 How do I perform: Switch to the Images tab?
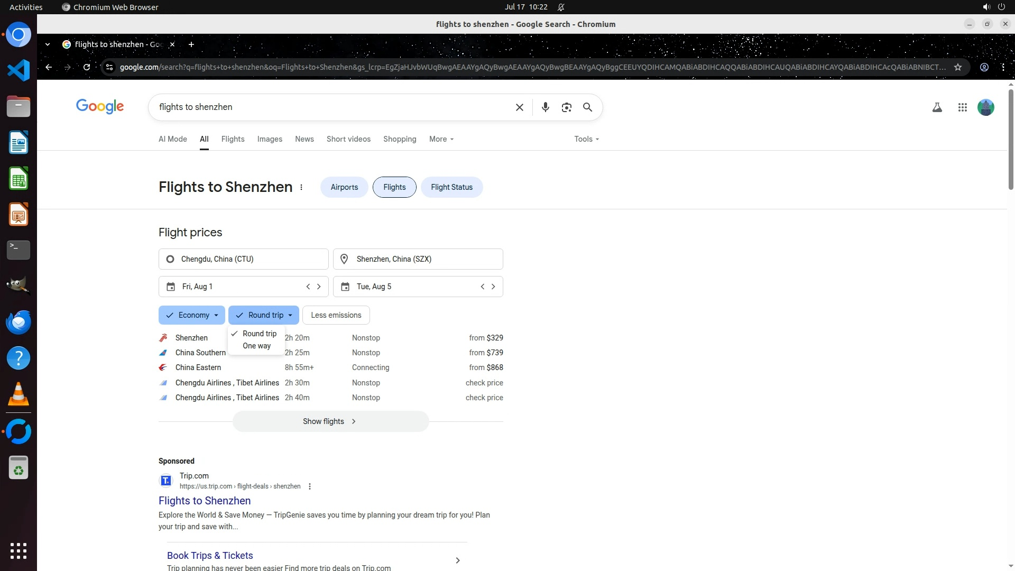click(x=270, y=139)
